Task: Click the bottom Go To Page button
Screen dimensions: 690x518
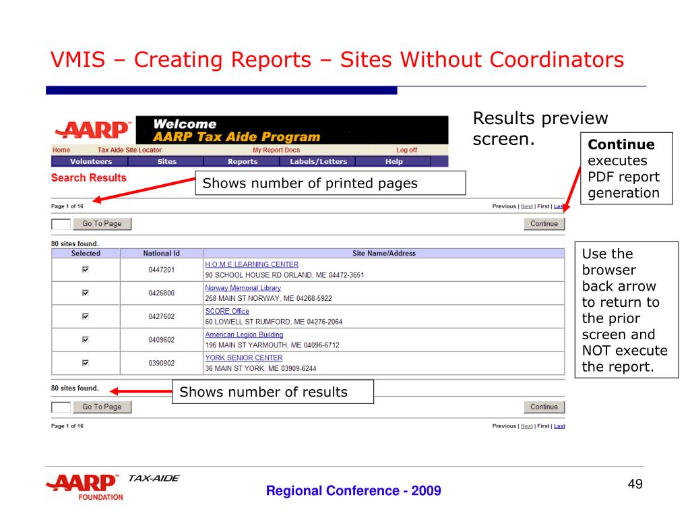Action: click(x=102, y=407)
